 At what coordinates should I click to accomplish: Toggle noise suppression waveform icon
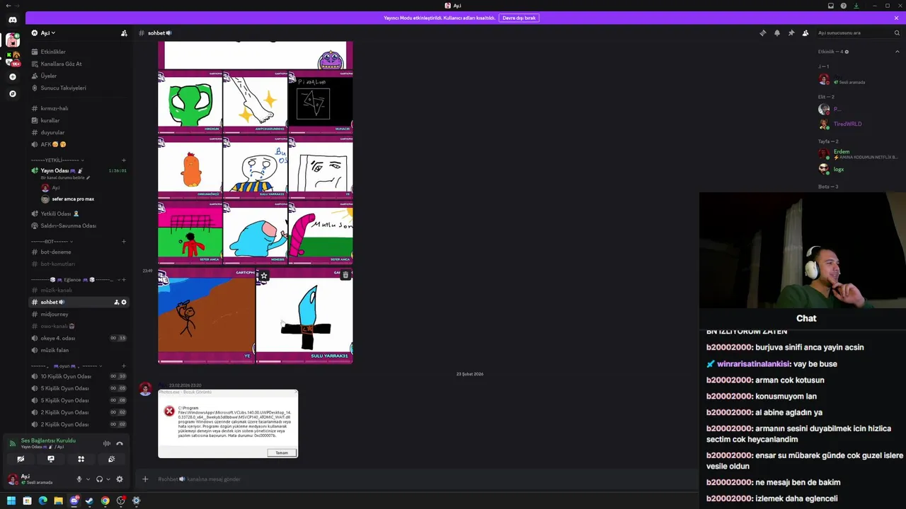click(x=107, y=443)
